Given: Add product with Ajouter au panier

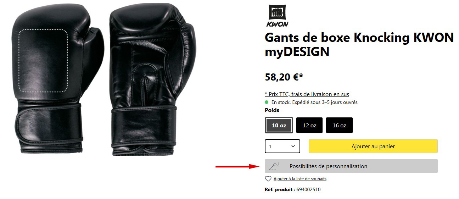Looking at the screenshot, I should tap(373, 146).
